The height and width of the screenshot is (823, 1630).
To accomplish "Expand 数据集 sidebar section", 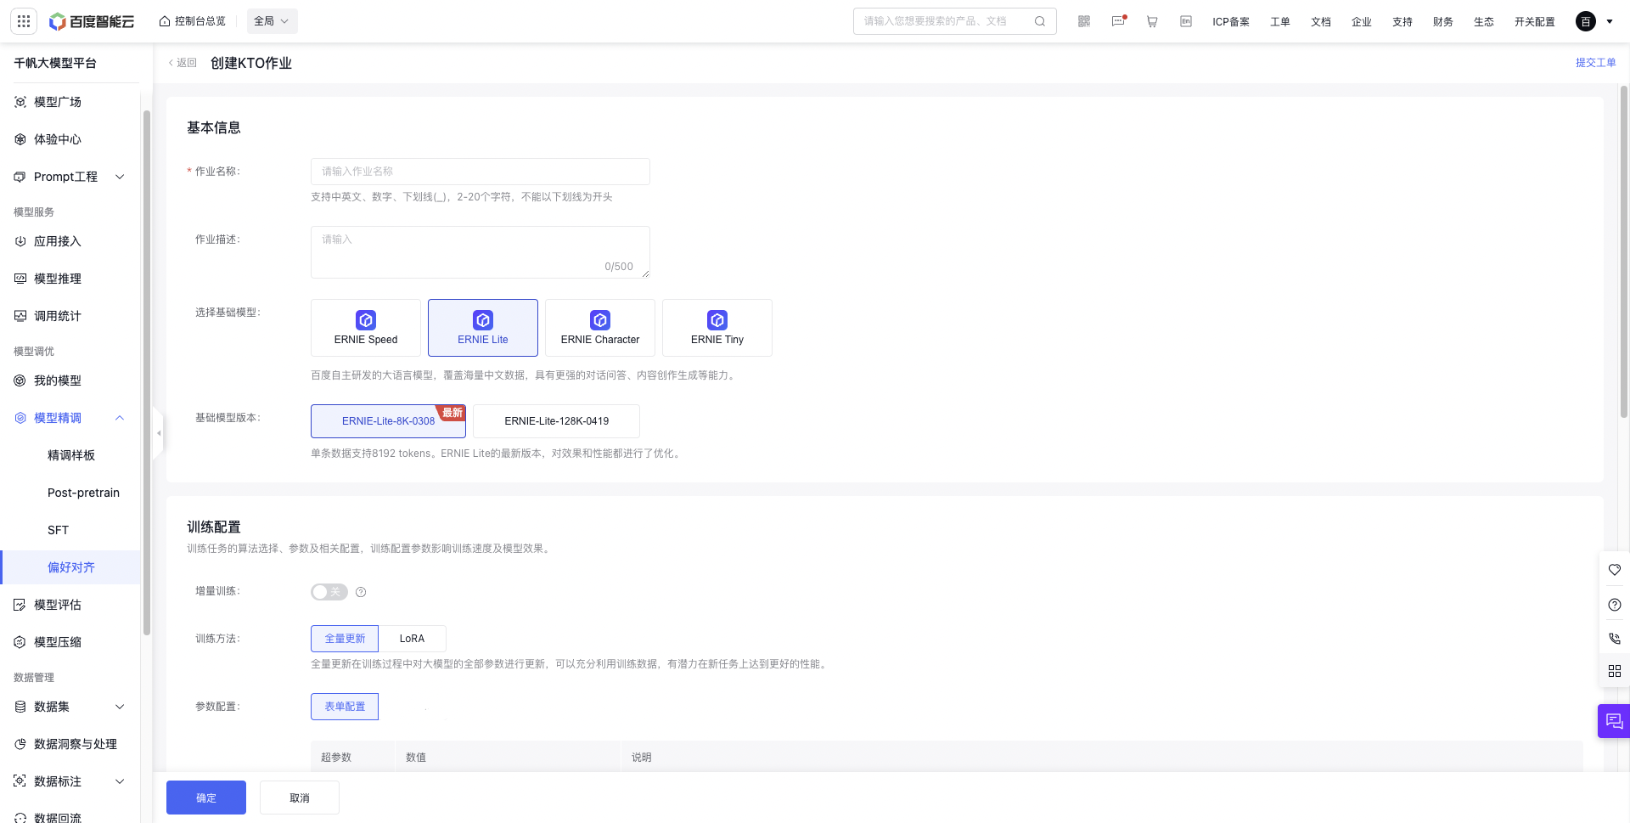I will (x=70, y=707).
